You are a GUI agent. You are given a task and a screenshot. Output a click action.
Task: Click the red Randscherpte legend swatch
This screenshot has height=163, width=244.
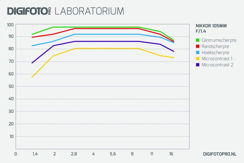[x=197, y=46]
